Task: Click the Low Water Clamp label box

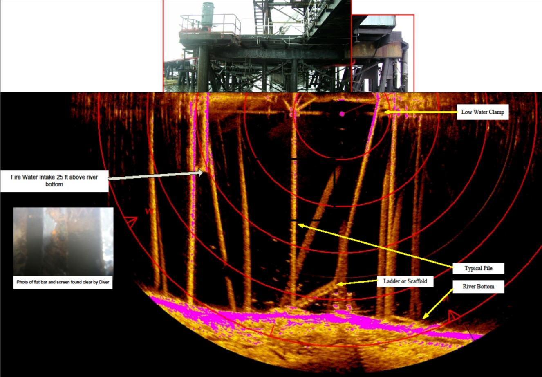Action: [484, 112]
